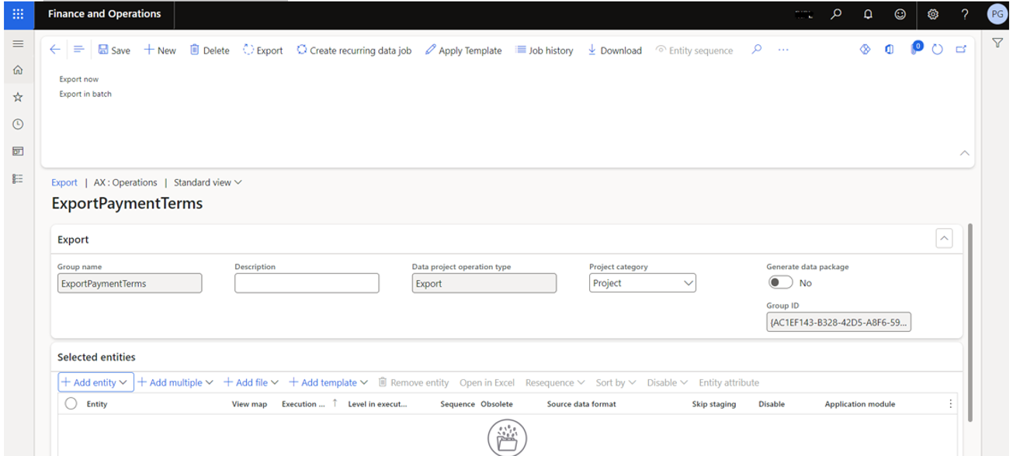Open the app launcher waffle icon

18,14
